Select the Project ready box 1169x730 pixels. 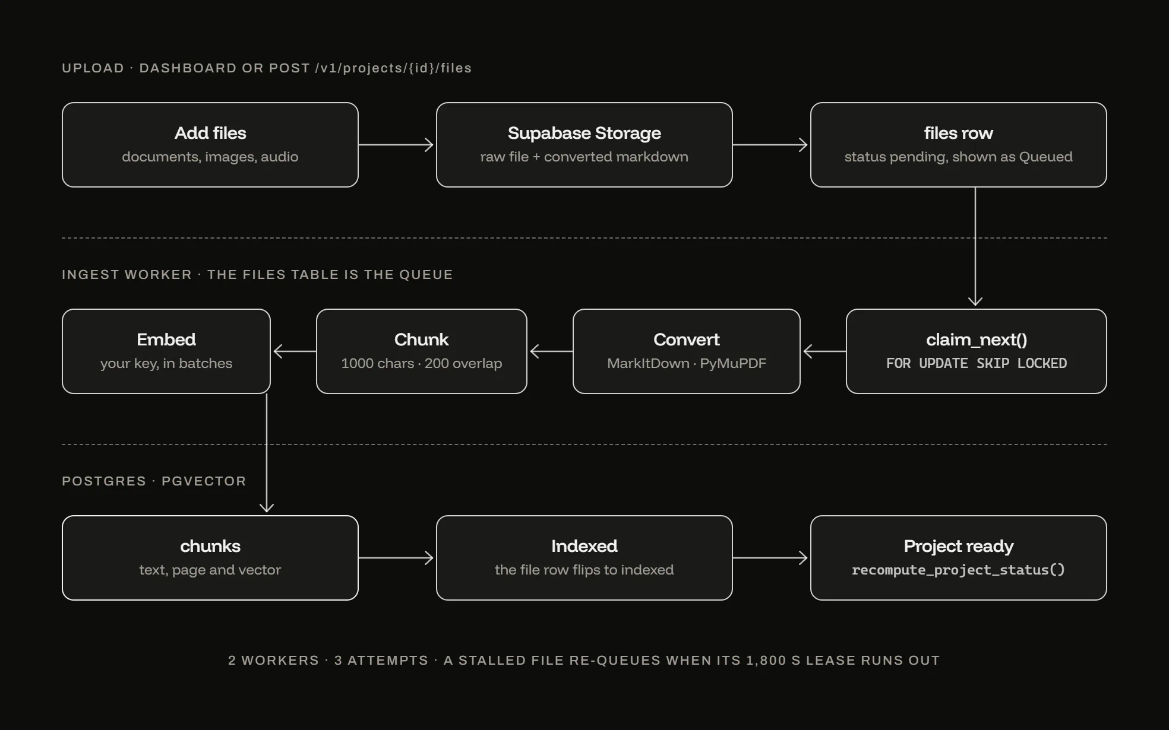(959, 558)
